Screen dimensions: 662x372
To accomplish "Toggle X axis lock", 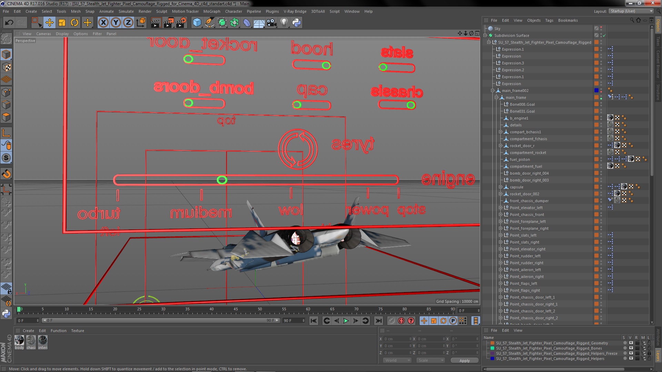I will tap(103, 23).
